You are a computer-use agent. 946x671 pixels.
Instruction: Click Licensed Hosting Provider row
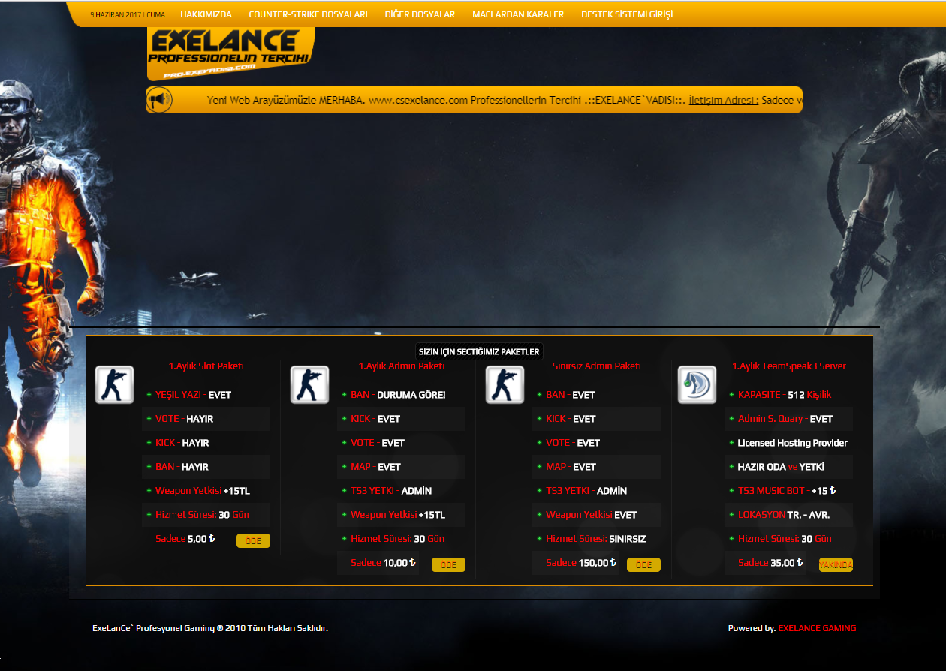[x=788, y=443]
